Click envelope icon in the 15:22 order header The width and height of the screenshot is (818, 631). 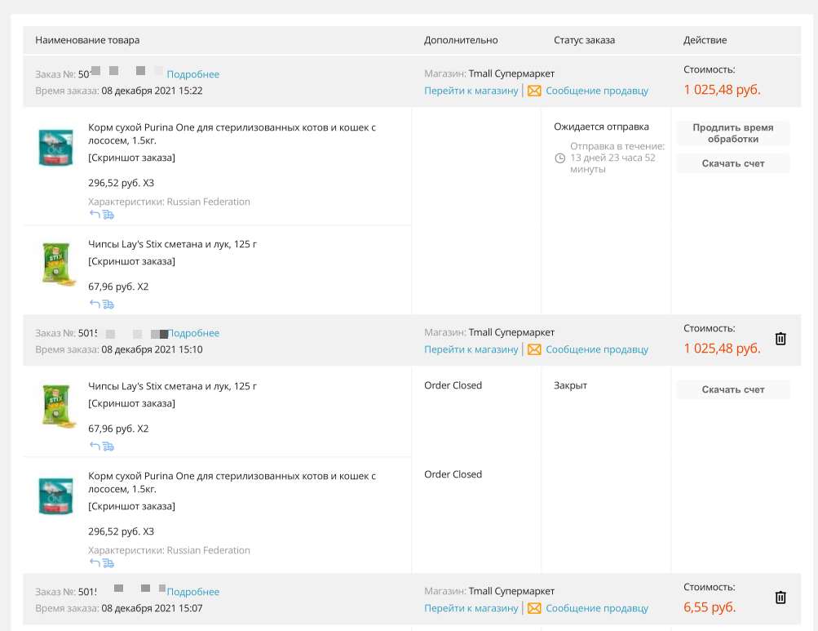[x=534, y=91]
